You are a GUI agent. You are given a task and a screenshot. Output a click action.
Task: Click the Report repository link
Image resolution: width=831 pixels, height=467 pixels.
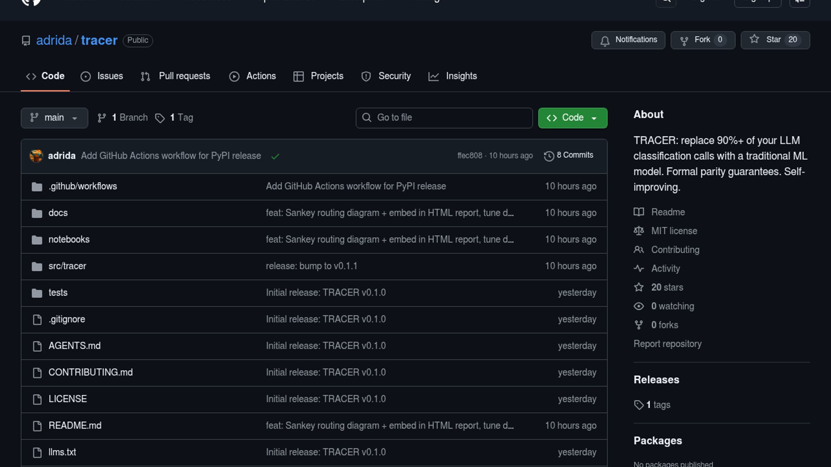(x=667, y=344)
